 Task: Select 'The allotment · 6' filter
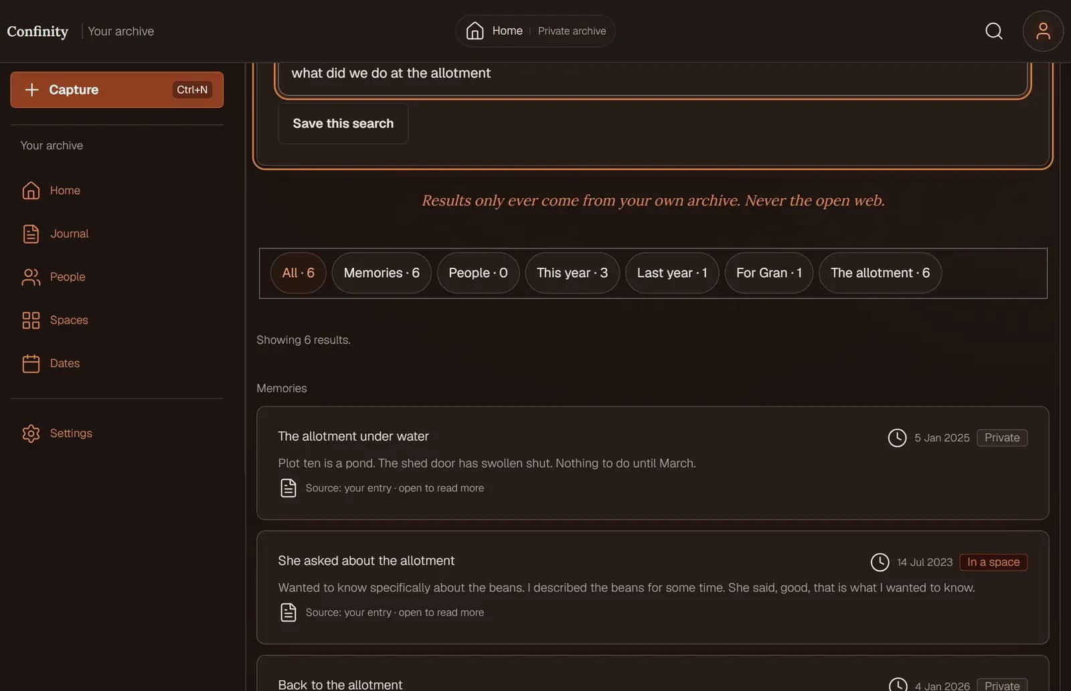coord(880,273)
